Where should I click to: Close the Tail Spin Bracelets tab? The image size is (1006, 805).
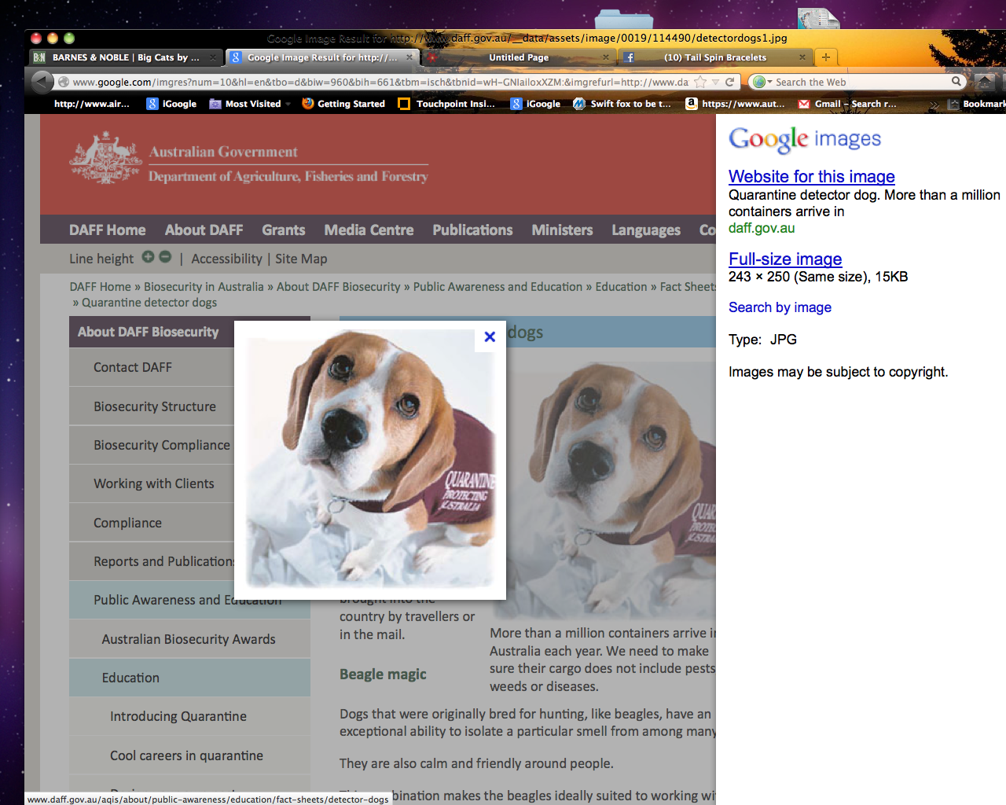click(802, 57)
